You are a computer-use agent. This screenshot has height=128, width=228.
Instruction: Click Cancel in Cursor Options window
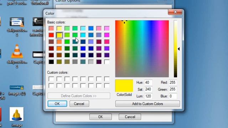[x=130, y=117]
